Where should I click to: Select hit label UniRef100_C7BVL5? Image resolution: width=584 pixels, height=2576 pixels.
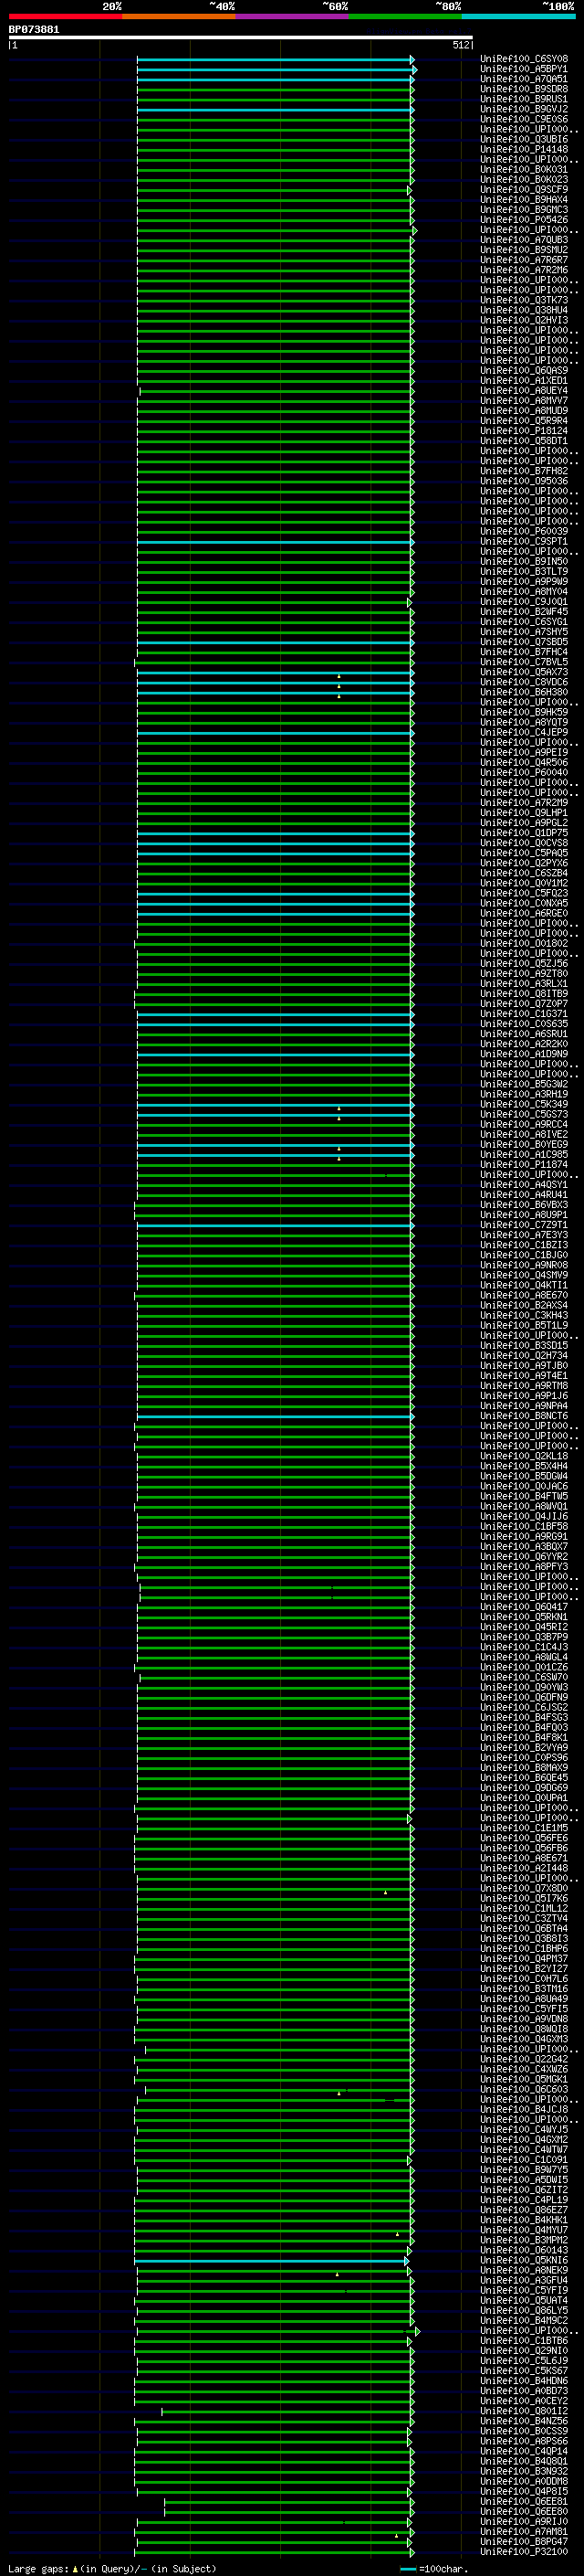pyautogui.click(x=524, y=662)
